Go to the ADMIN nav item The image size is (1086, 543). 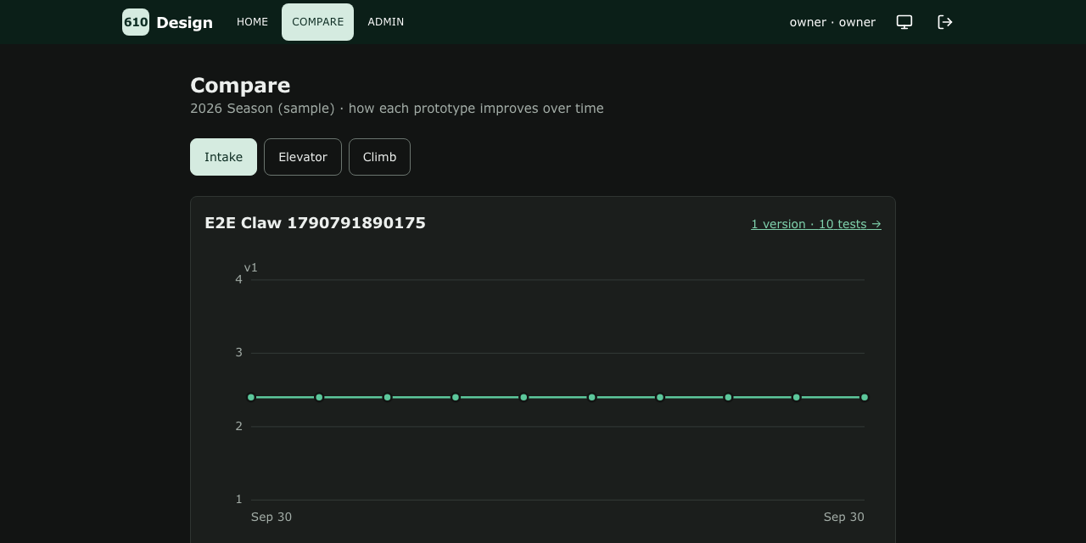point(386,22)
